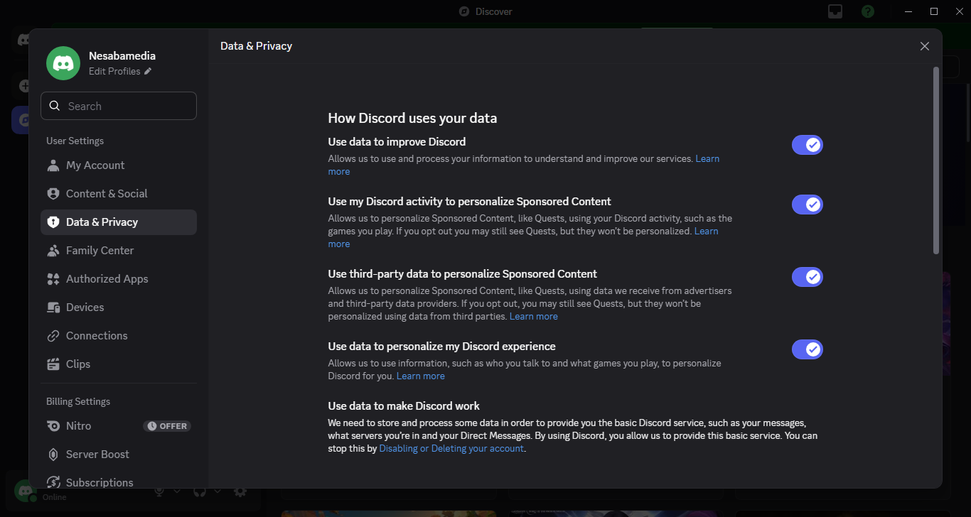Toggle third-party data Sponsored Content switch

[x=807, y=277]
